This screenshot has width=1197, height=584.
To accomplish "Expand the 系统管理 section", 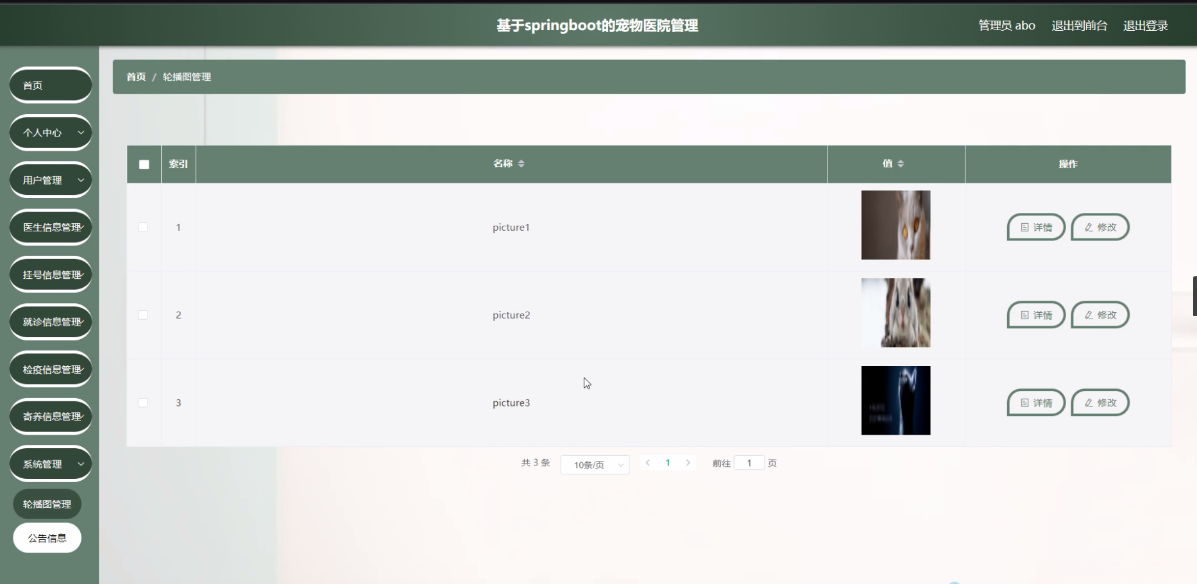I will tap(50, 463).
